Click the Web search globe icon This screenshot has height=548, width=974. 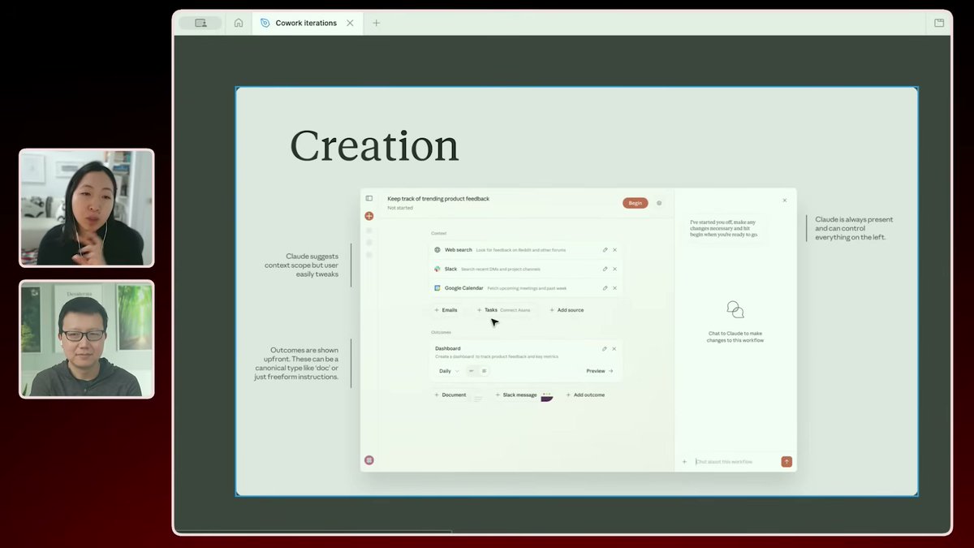(437, 250)
